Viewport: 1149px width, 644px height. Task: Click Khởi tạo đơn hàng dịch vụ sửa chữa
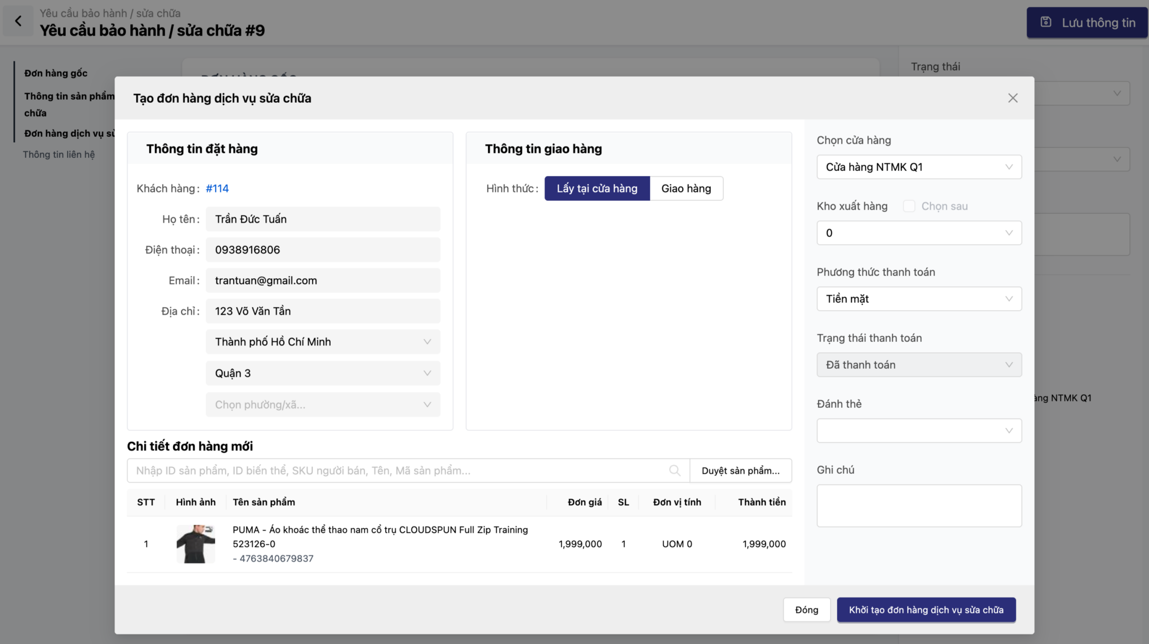[x=926, y=610]
